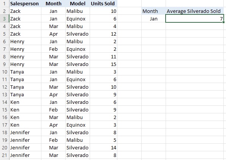Click row header number 21
This screenshot has width=226, height=160.
coord(4,155)
